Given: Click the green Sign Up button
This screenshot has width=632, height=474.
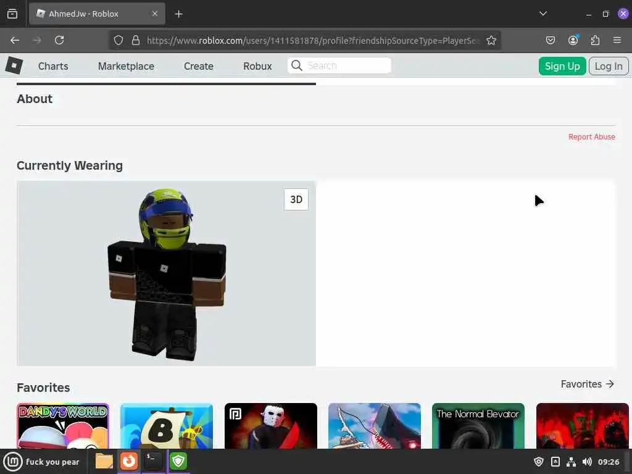Looking at the screenshot, I should click(562, 66).
